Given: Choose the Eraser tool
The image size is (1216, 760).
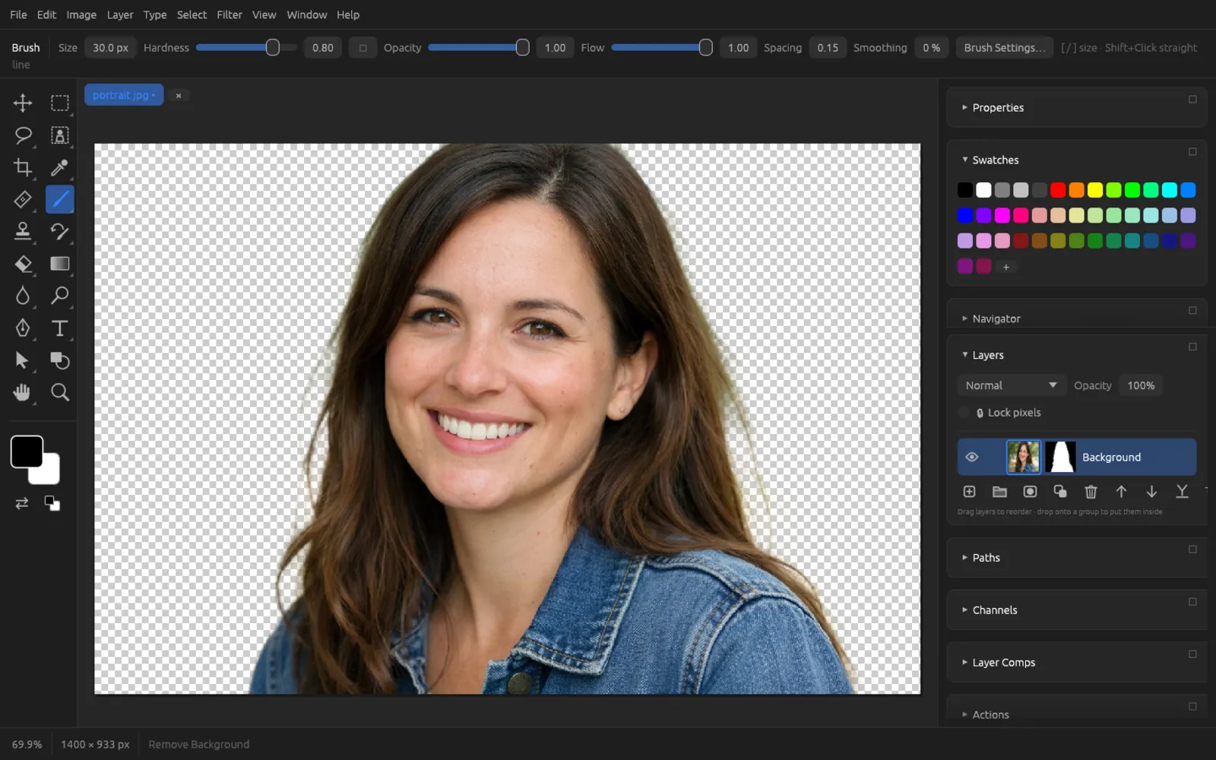Looking at the screenshot, I should pyautogui.click(x=23, y=264).
